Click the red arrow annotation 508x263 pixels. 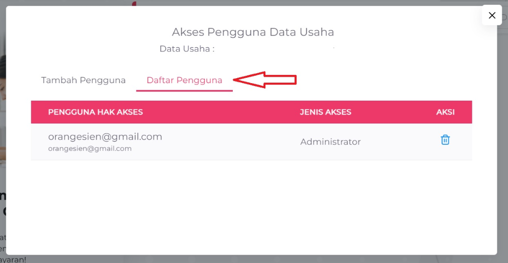coord(265,80)
